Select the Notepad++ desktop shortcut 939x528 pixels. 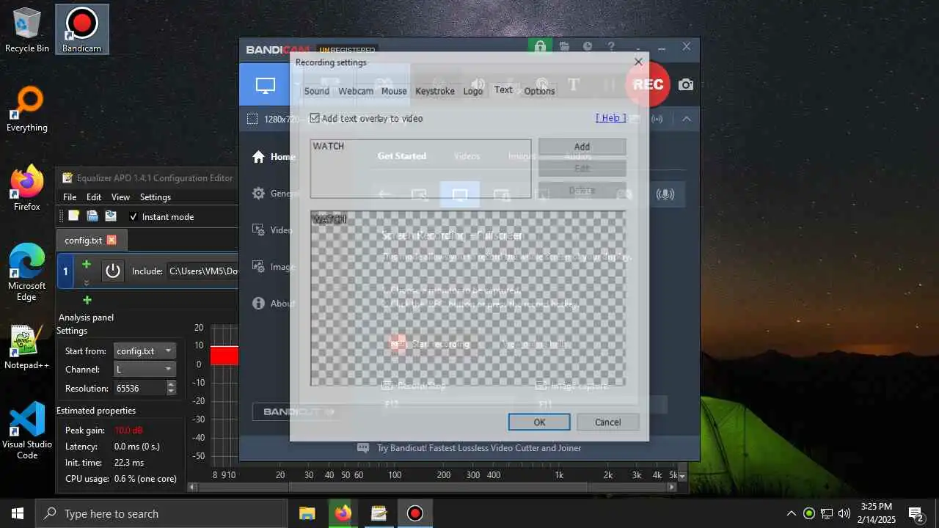tap(27, 347)
